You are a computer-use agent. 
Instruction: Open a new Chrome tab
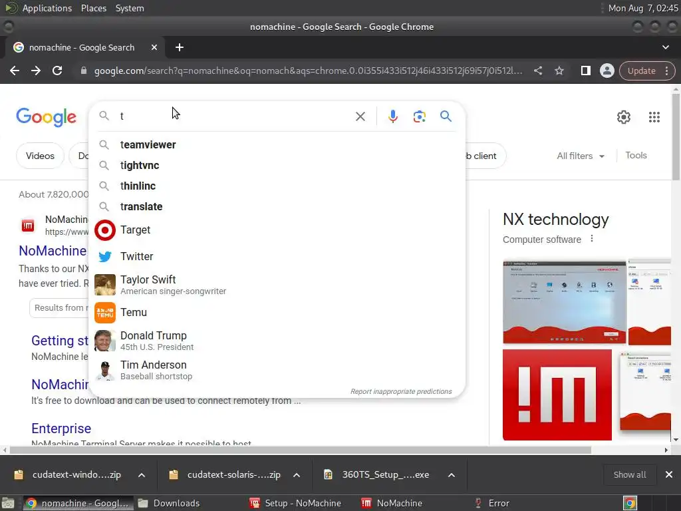[x=180, y=47]
